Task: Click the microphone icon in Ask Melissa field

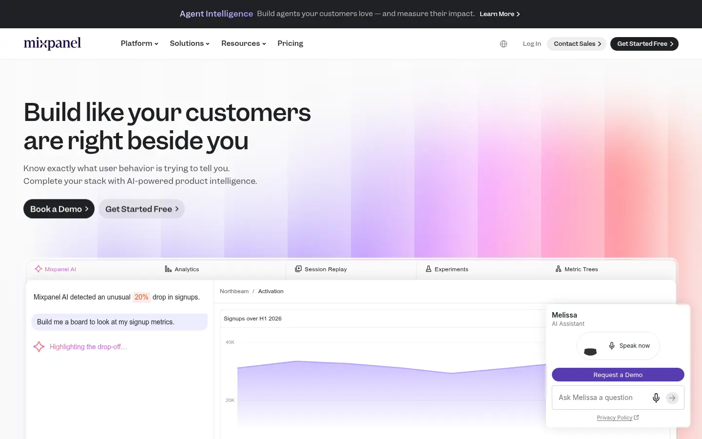Action: click(x=656, y=398)
